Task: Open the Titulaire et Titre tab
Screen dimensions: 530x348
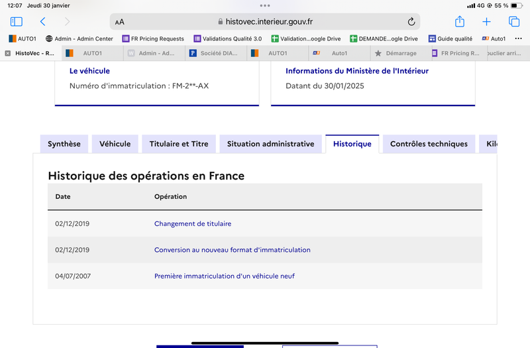Action: [179, 144]
